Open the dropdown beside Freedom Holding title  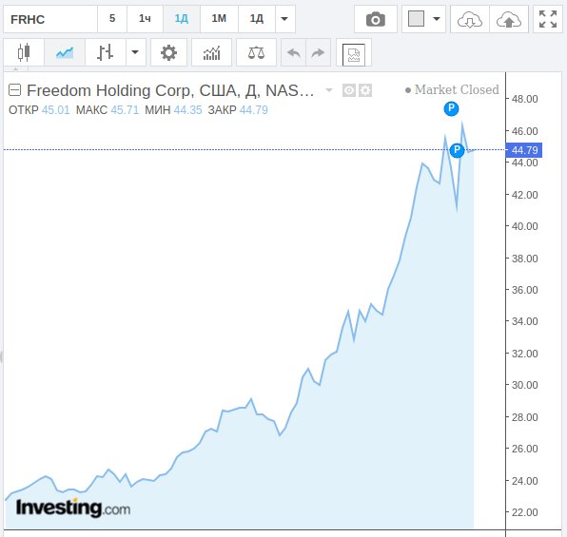(x=329, y=90)
